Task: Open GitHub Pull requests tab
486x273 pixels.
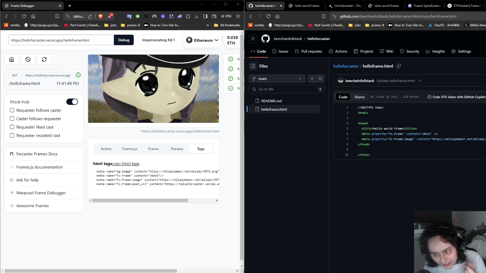Action: pos(308,51)
